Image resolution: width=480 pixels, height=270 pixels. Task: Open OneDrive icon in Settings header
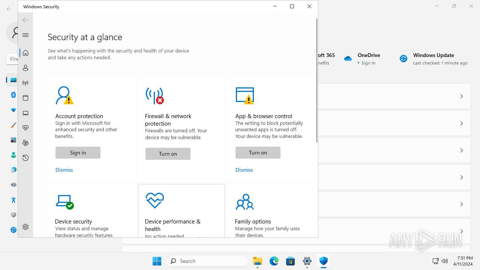pos(348,58)
